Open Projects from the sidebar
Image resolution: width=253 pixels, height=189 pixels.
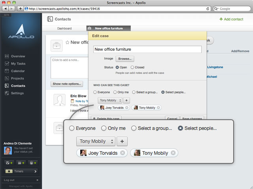[14, 78]
